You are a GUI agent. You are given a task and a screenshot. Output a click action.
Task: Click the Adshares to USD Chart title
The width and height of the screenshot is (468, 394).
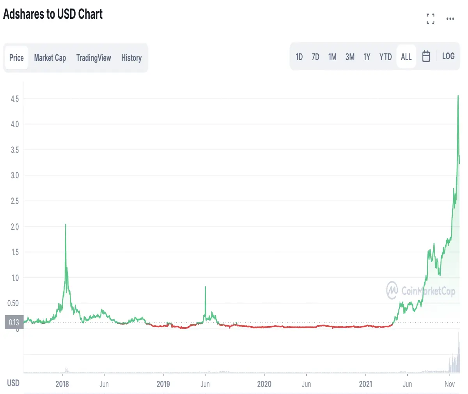coord(53,14)
